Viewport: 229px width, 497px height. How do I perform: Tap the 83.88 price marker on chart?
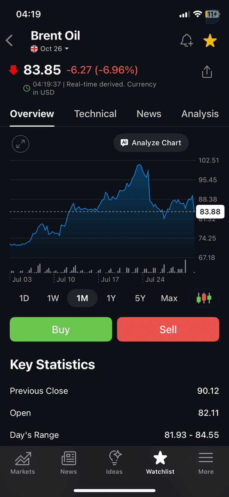[210, 212]
